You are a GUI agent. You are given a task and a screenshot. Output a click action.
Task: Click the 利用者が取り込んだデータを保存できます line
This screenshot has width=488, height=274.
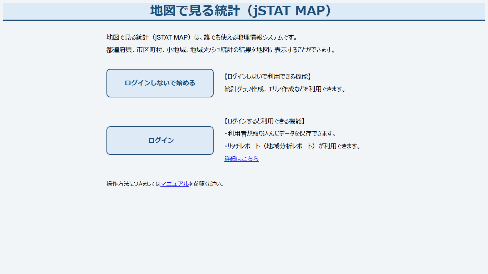point(280,134)
